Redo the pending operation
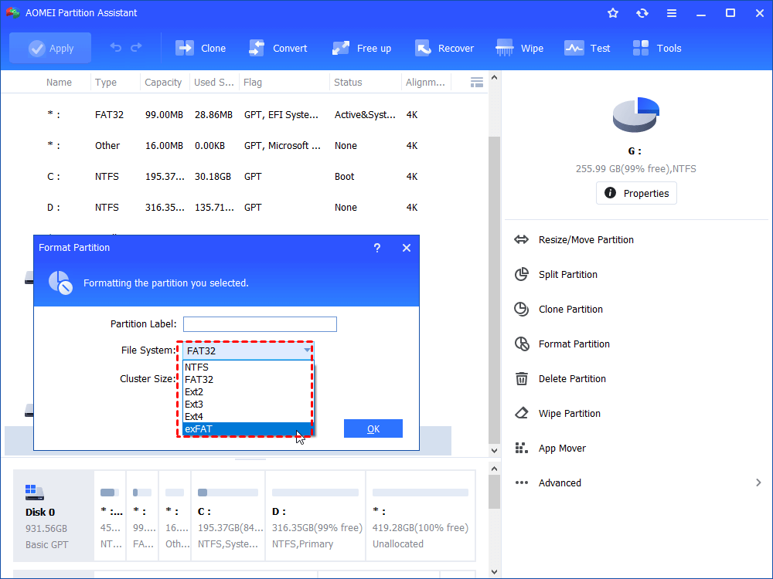Screen dimensions: 773x579 point(136,47)
